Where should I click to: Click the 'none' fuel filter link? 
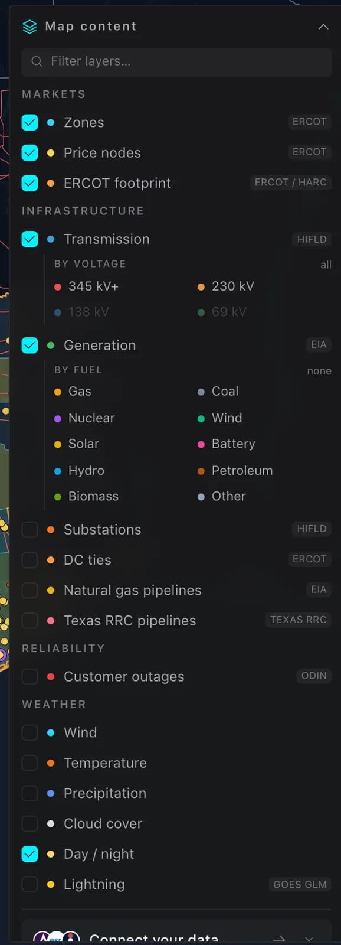[x=319, y=371]
